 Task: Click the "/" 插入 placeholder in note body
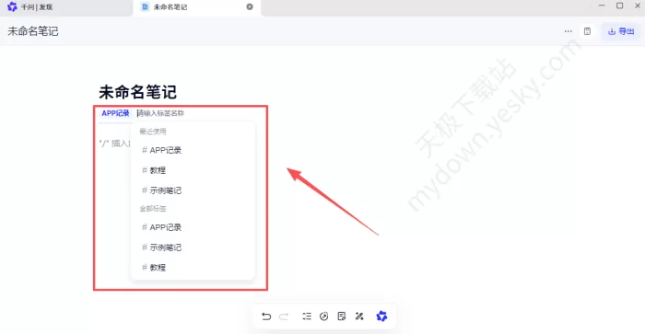[115, 144]
